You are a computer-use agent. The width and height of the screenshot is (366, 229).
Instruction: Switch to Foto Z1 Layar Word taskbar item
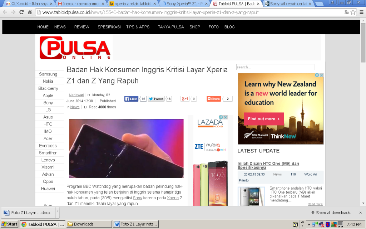tap(136, 224)
